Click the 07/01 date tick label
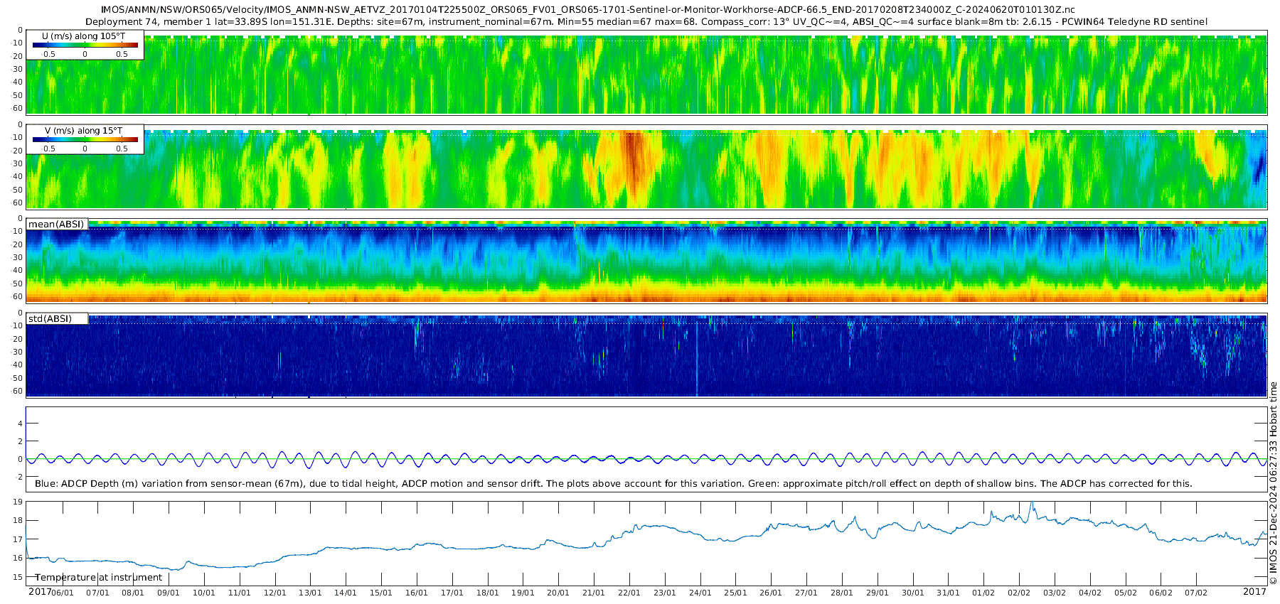Screen dimensions: 1280x604 click(97, 593)
